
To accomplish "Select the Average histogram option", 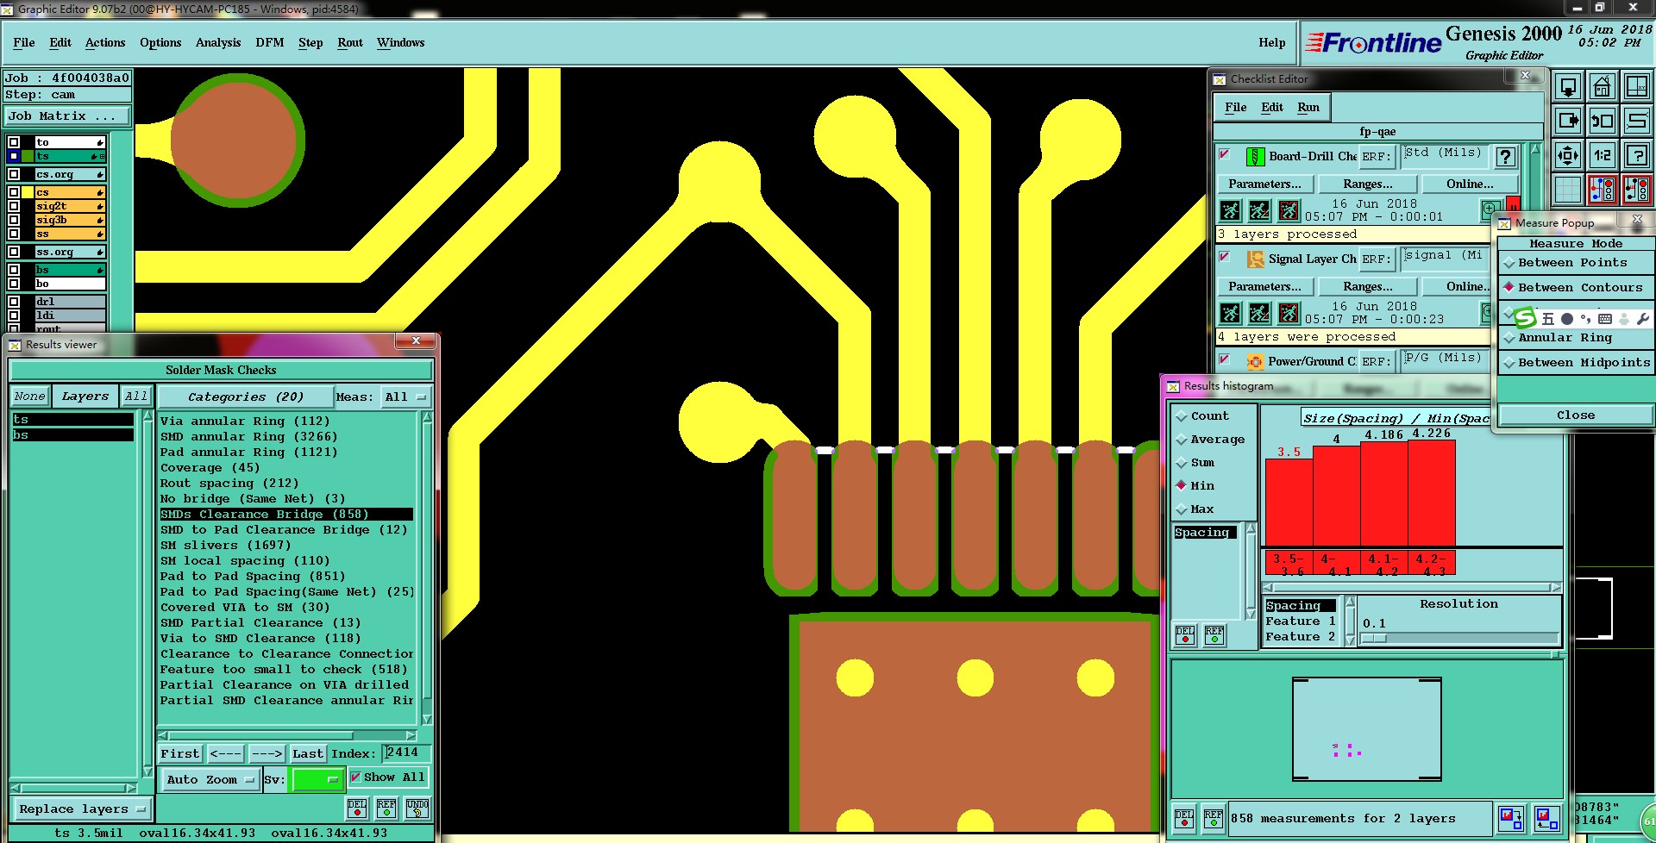I will pyautogui.click(x=1210, y=440).
